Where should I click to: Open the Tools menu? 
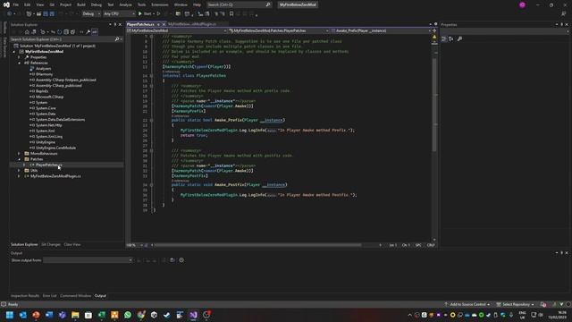point(141,4)
